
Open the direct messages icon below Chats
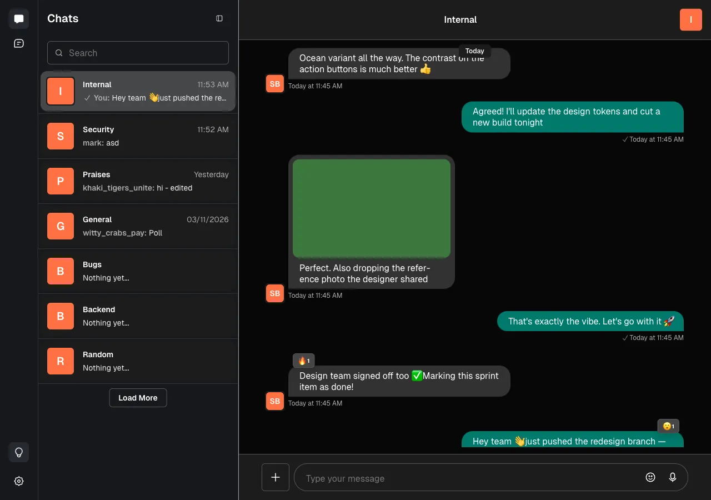pos(18,43)
